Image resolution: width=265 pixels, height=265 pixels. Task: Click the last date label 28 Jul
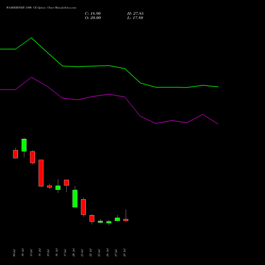pos(125,253)
